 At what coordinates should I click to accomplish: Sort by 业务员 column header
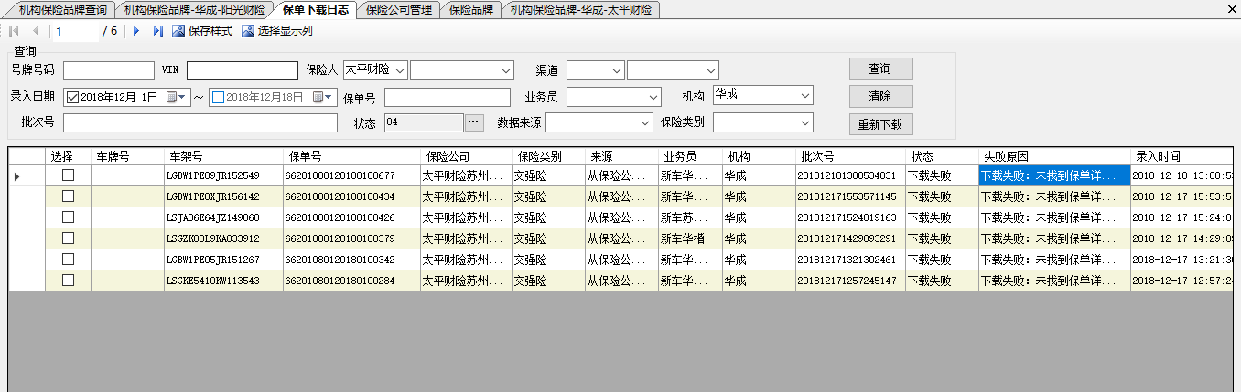point(690,156)
